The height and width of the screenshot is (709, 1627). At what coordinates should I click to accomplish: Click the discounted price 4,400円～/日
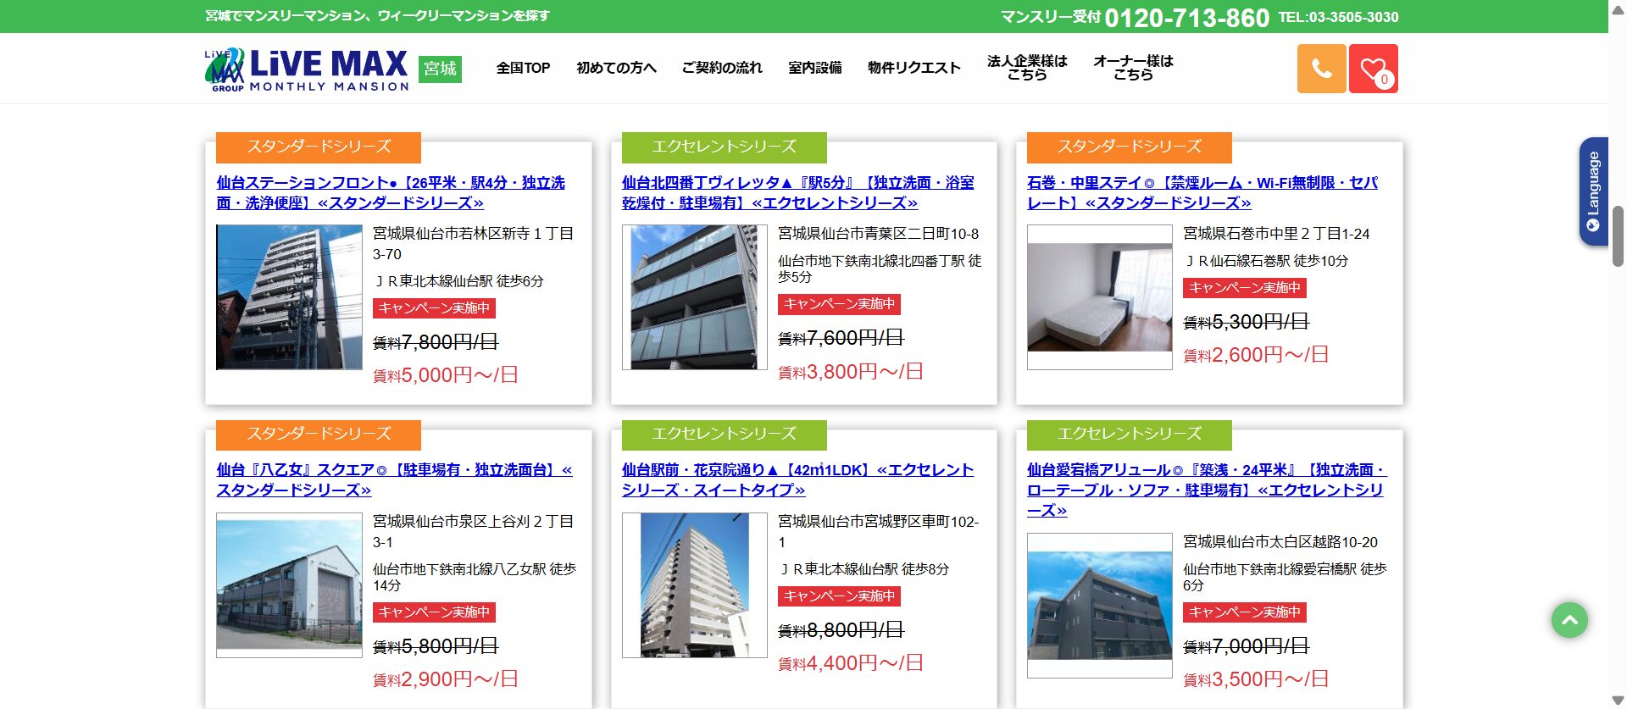(x=851, y=663)
